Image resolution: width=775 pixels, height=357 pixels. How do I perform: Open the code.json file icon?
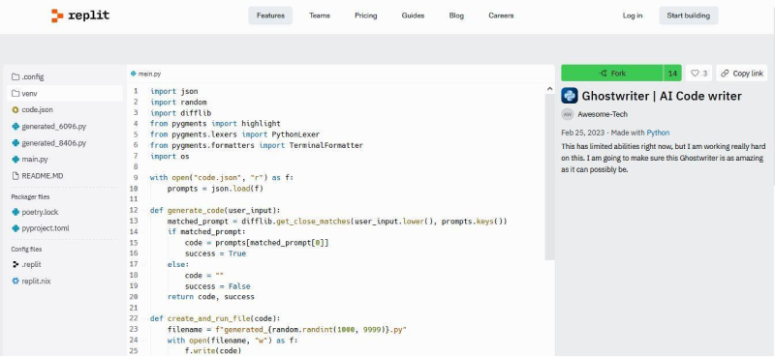pyautogui.click(x=15, y=109)
